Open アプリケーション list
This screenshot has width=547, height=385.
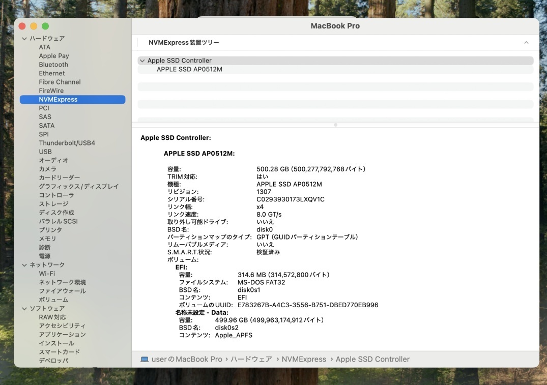click(63, 335)
